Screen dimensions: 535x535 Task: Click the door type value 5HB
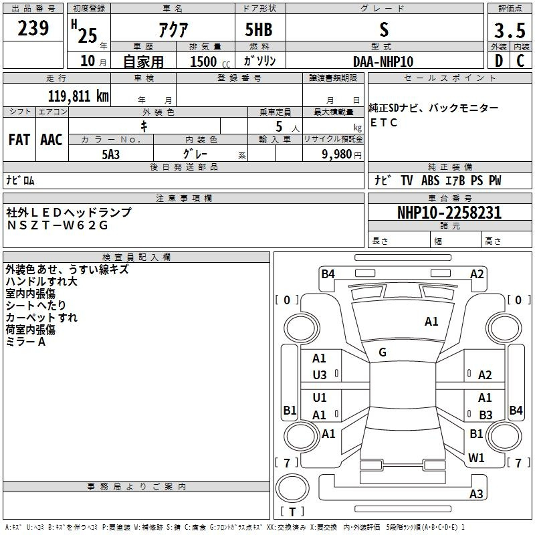259,29
